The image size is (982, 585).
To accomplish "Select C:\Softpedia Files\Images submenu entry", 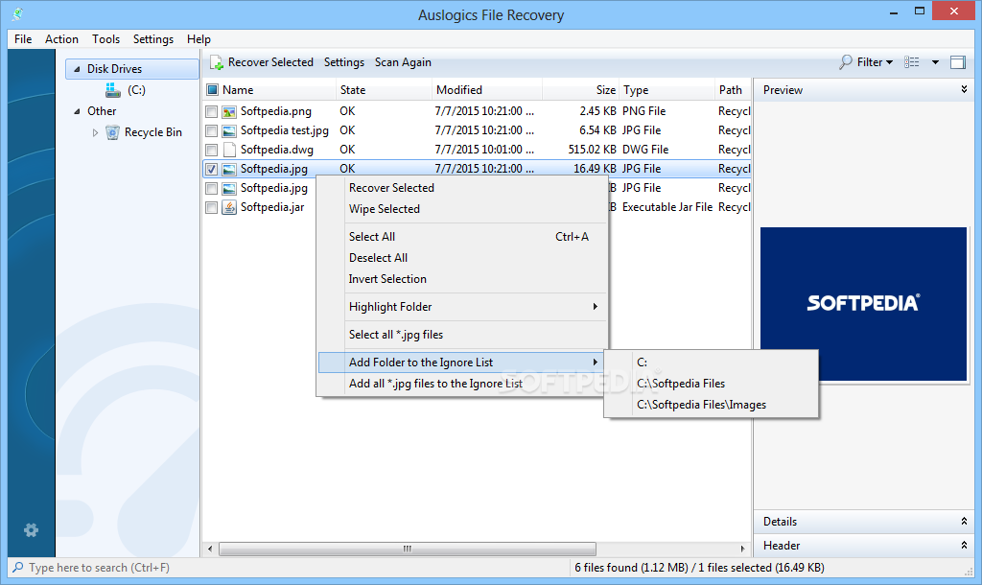I will coord(711,405).
